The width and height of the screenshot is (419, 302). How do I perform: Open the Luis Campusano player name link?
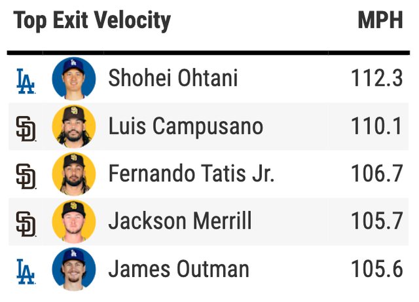[186, 127]
